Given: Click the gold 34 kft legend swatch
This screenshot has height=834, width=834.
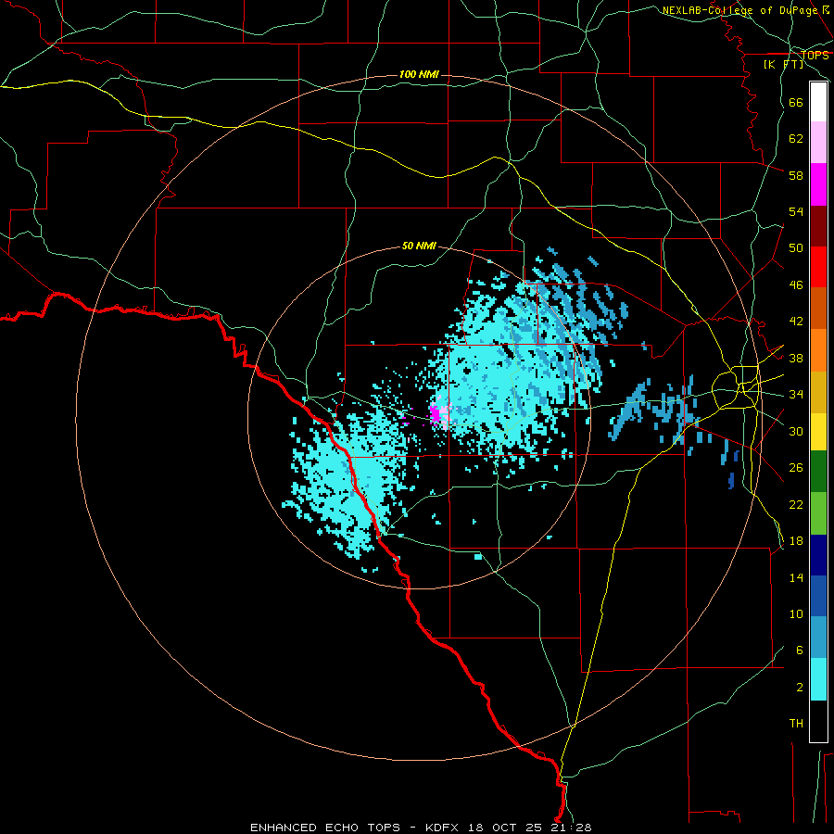Looking at the screenshot, I should coord(818,392).
